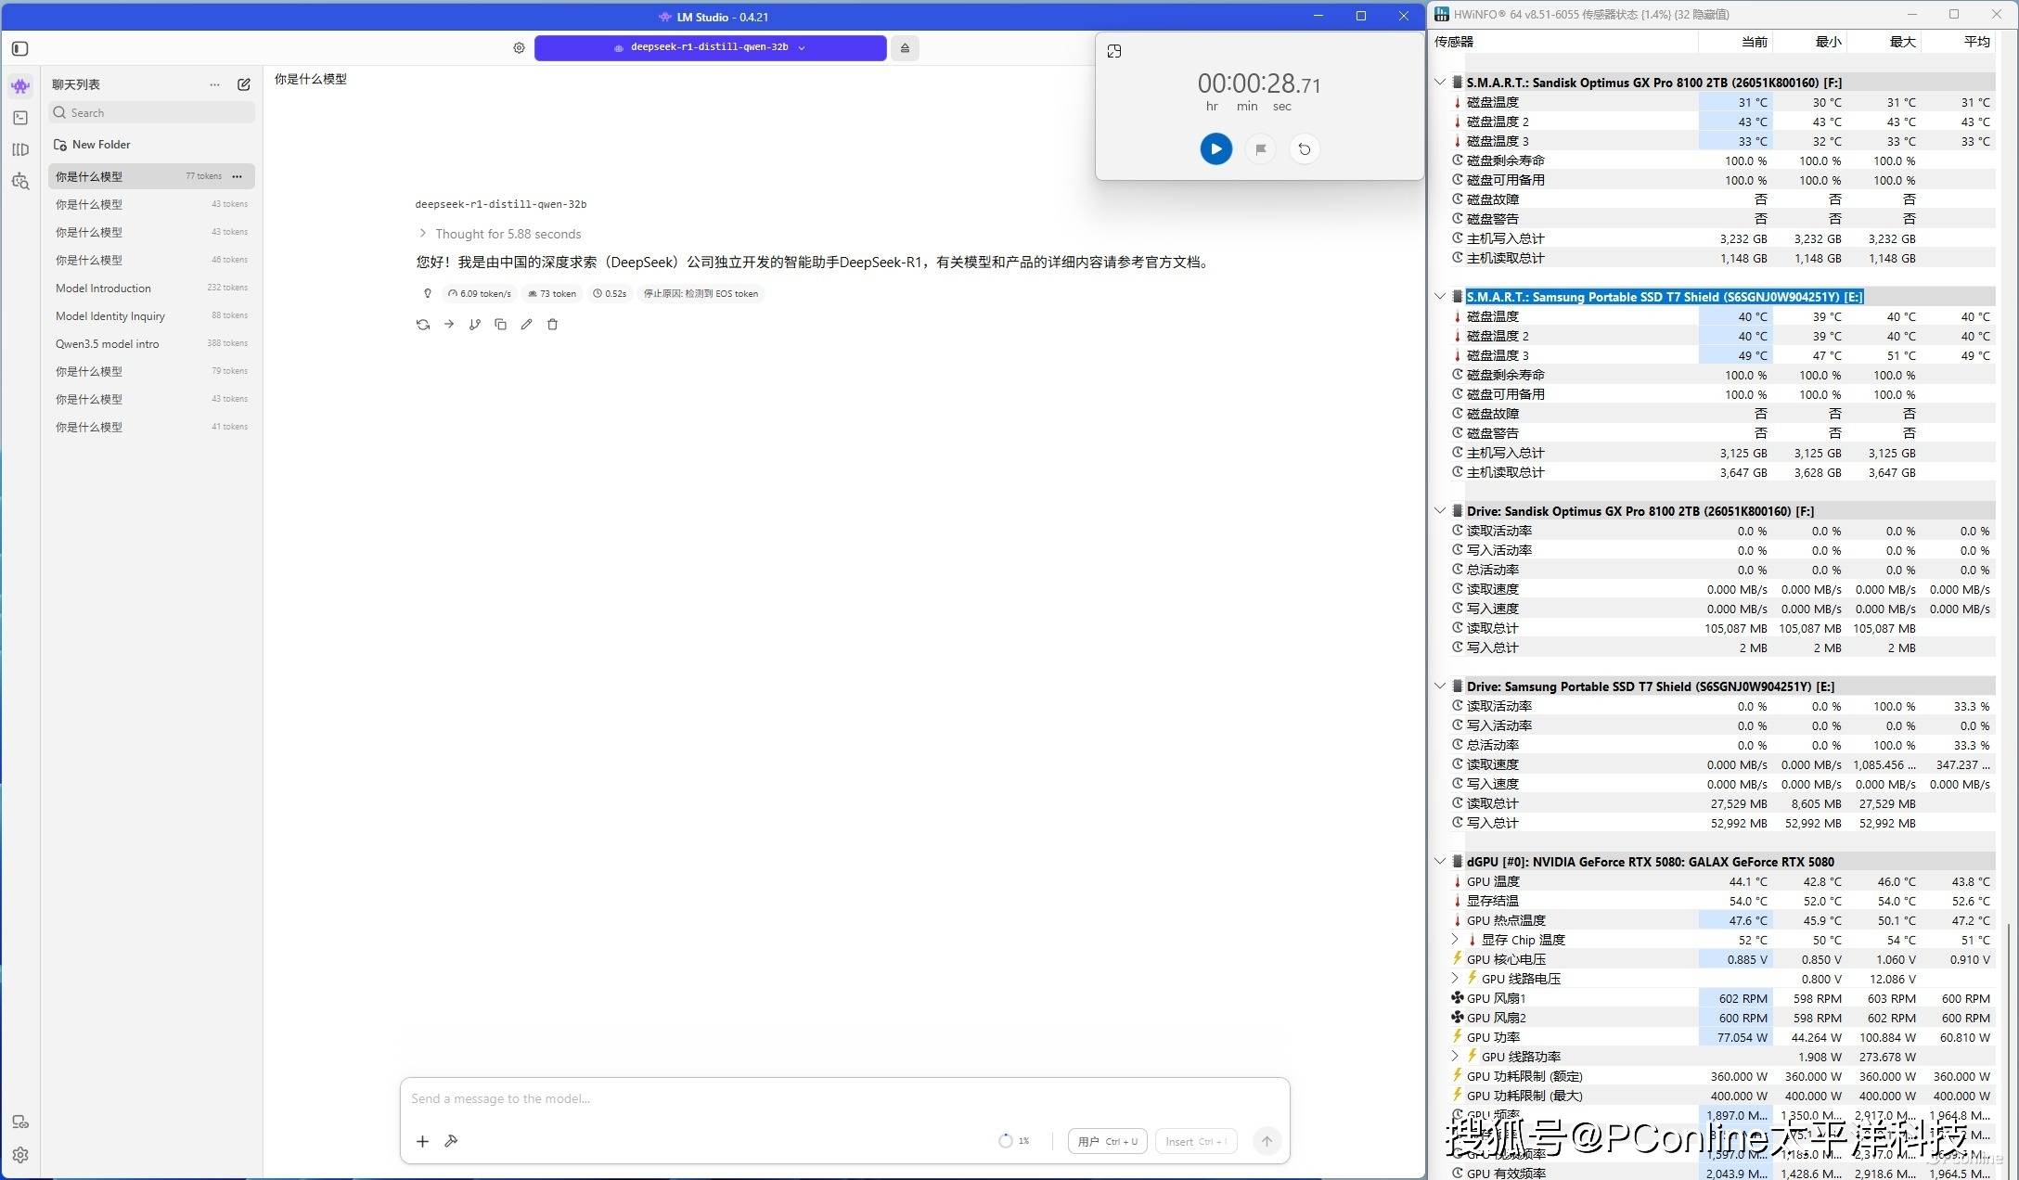Collapse the dGPU NVIDIA GeForce RTX 5080 group
This screenshot has width=2019, height=1180.
coord(1440,862)
